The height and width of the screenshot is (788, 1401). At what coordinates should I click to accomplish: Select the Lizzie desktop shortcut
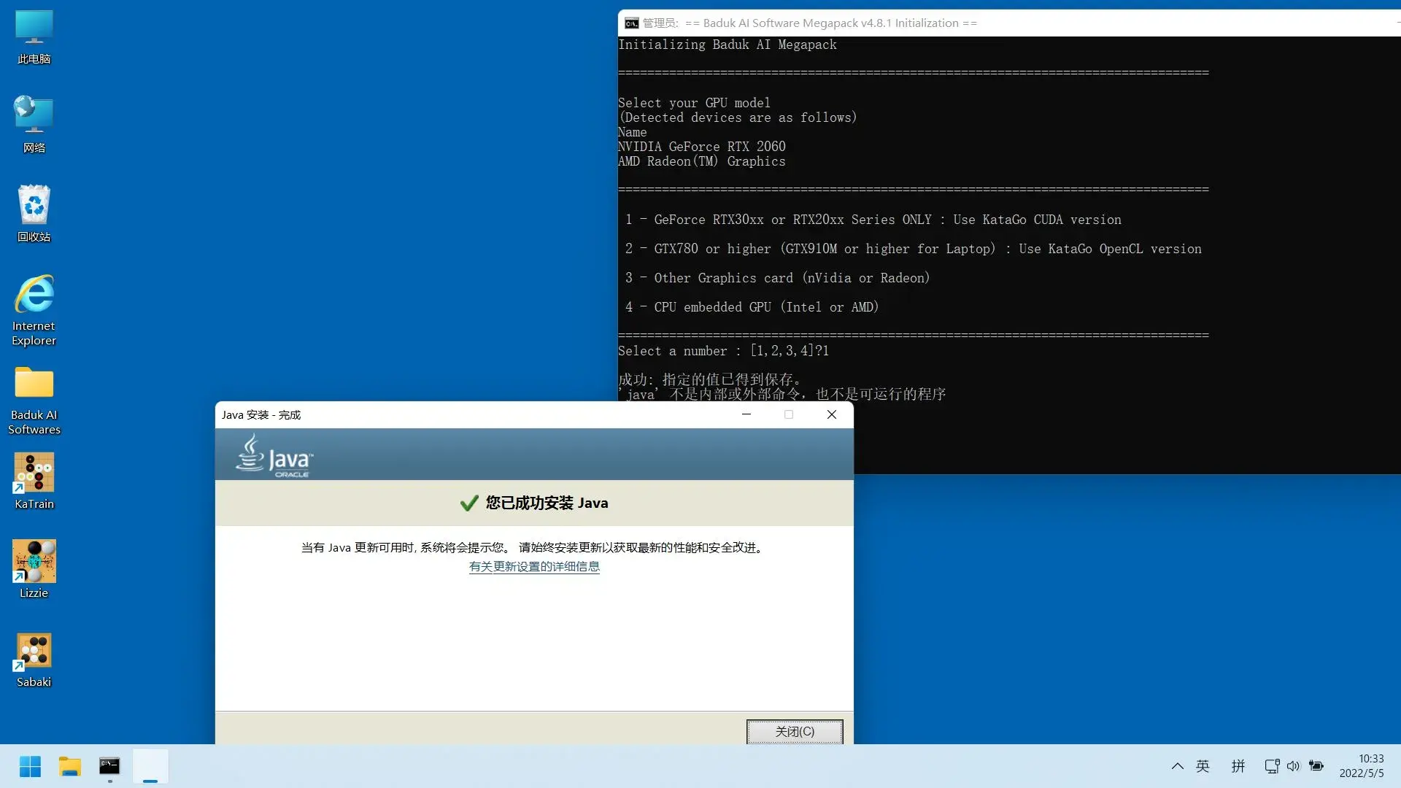[x=34, y=571]
